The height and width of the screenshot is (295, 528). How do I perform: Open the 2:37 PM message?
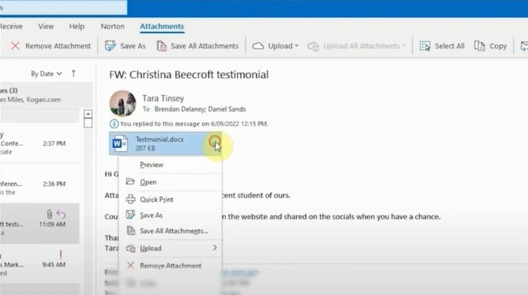pyautogui.click(x=39, y=143)
